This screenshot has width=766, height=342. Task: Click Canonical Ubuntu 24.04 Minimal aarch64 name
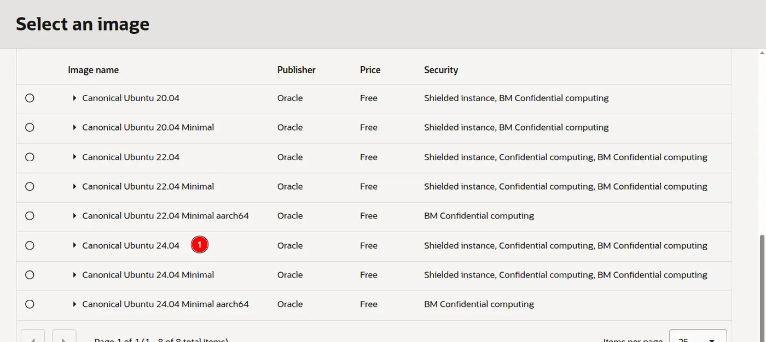(166, 304)
